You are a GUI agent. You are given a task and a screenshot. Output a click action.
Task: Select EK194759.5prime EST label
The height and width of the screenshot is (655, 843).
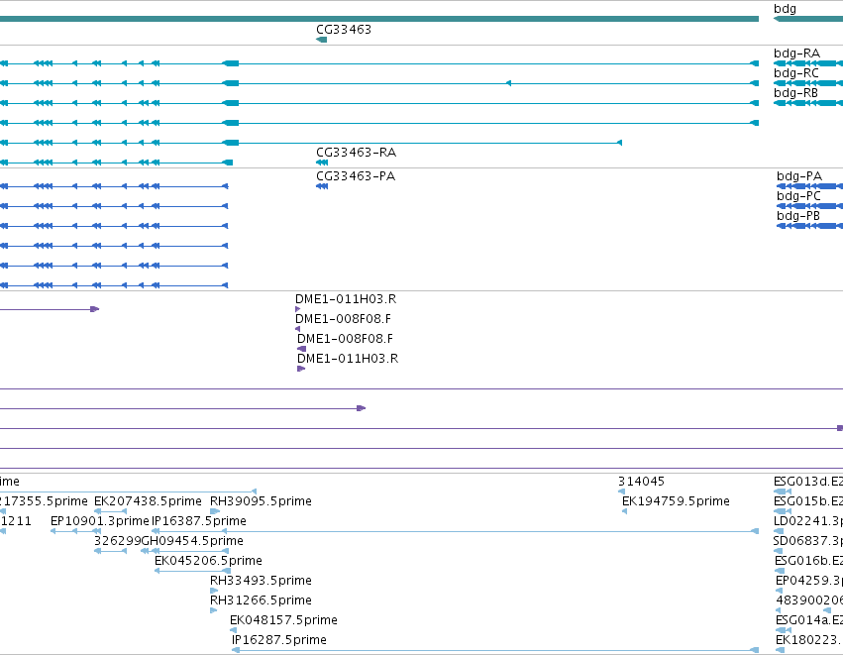pyautogui.click(x=676, y=501)
